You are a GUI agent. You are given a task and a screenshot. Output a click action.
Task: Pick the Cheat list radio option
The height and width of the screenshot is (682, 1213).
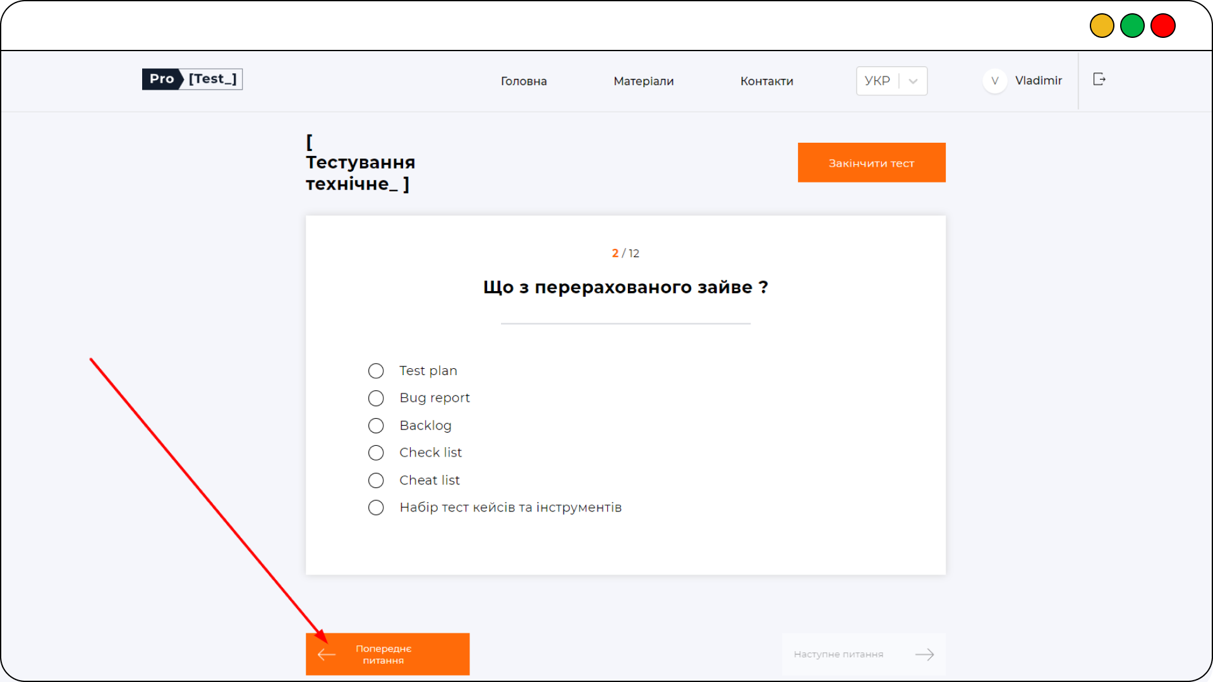pos(376,481)
